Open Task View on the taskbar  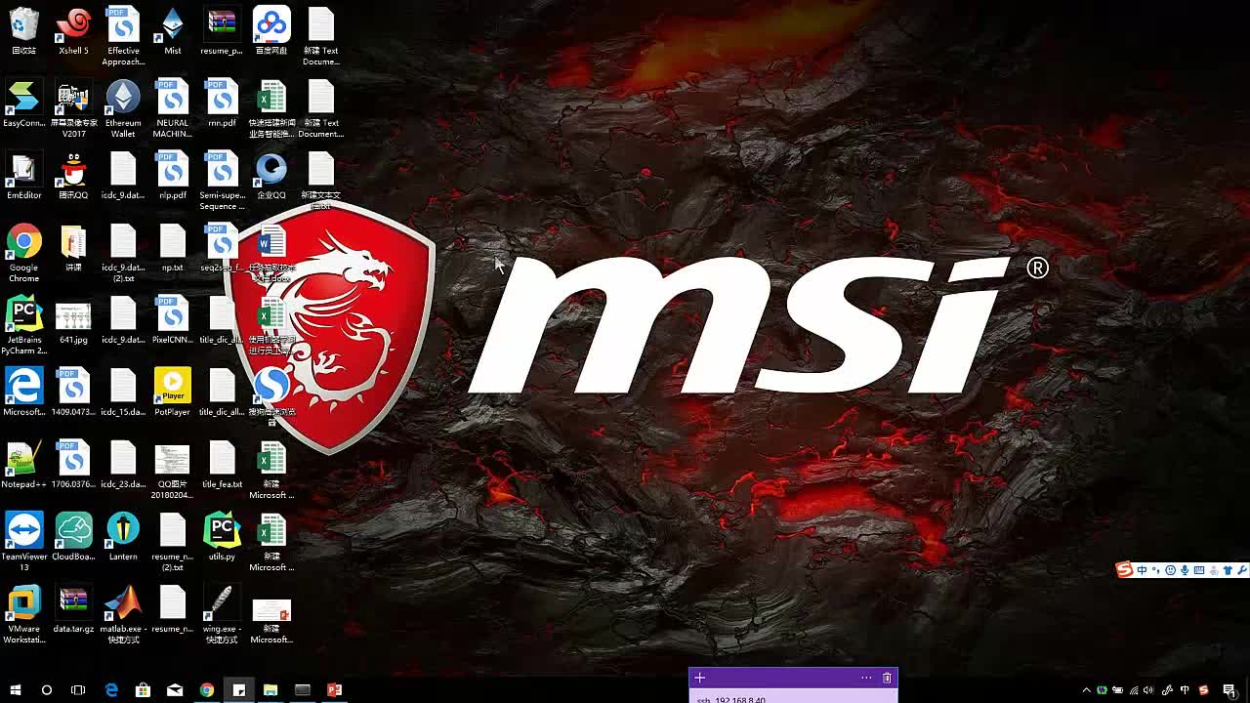[x=78, y=690]
